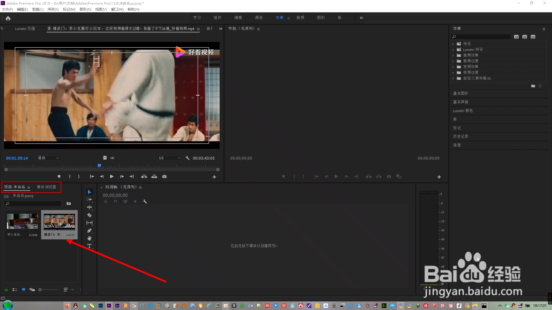The height and width of the screenshot is (310, 552).
Task: Open the 基本图形 panel
Action: click(x=461, y=93)
